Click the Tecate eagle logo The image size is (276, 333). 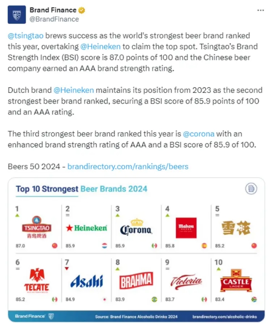click(x=37, y=280)
